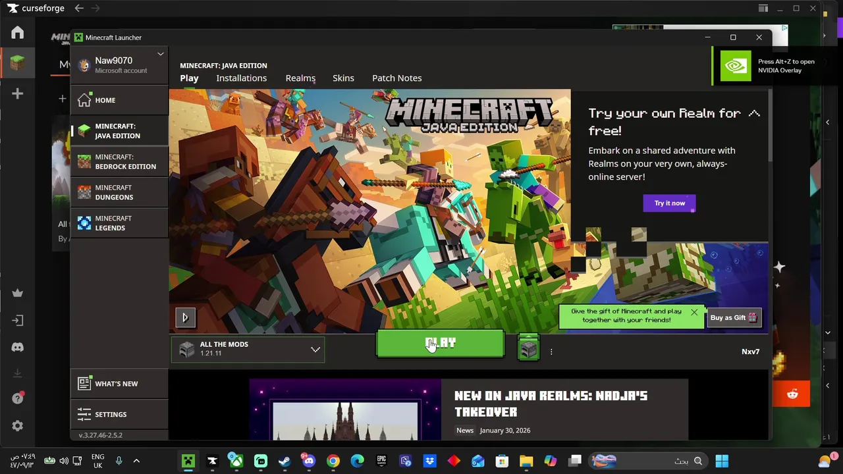The width and height of the screenshot is (843, 474).
Task: Open launcher Settings
Action: point(119,414)
